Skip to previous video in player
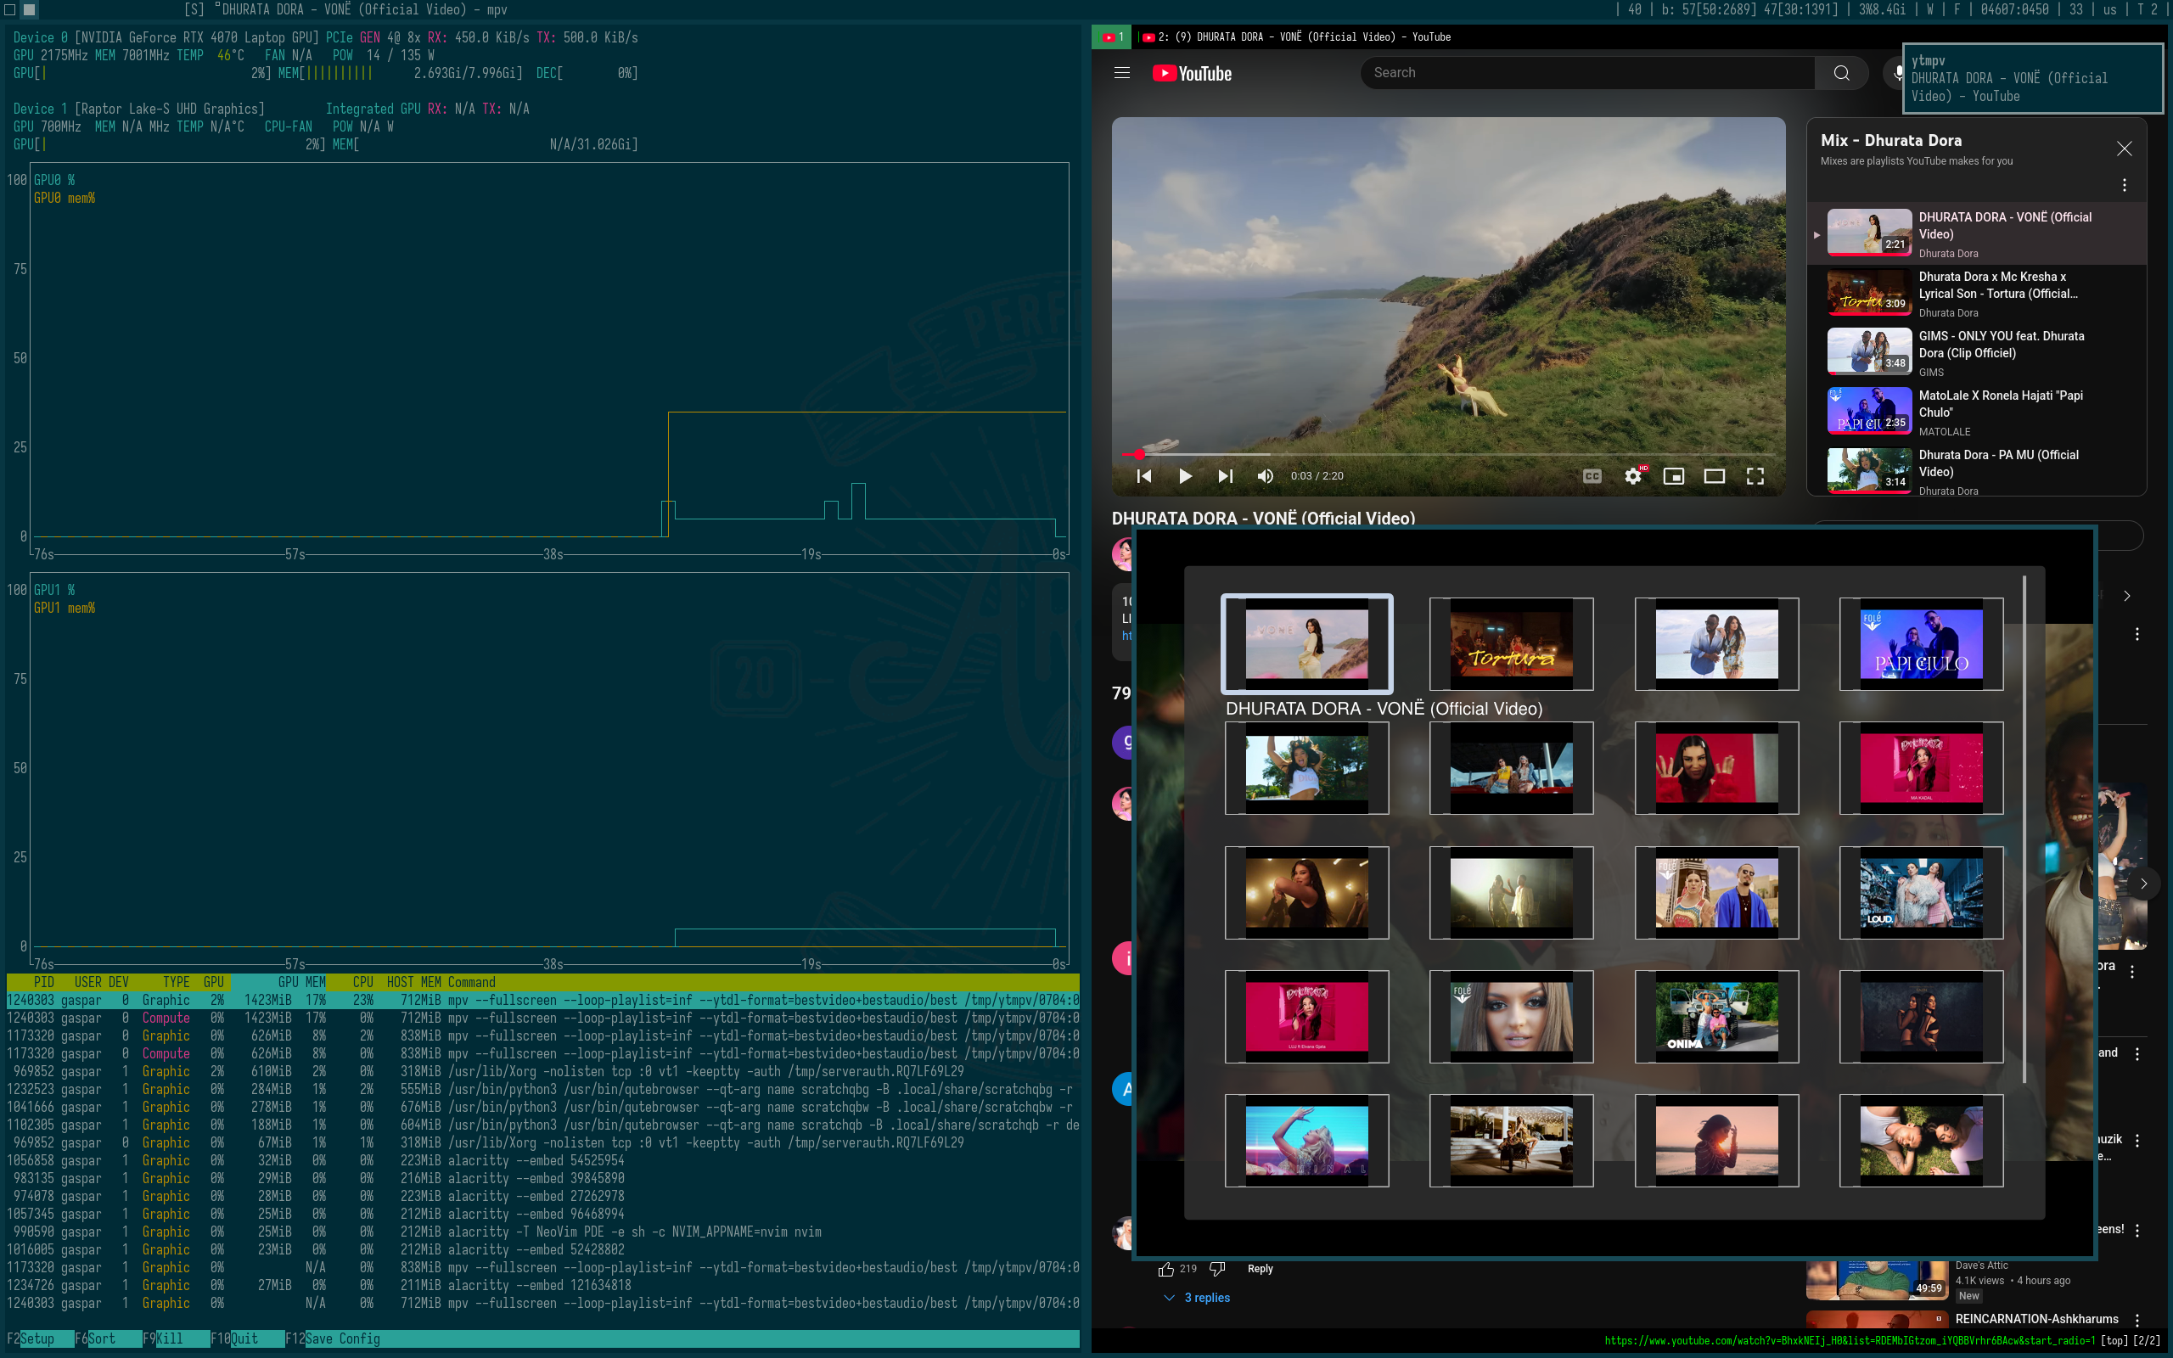 point(1144,476)
